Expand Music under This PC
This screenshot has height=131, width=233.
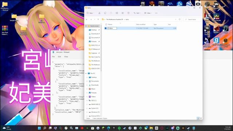[x=87, y=89]
